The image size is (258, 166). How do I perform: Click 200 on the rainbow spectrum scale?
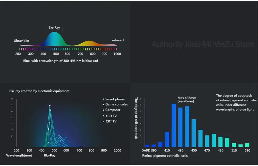point(18,54)
